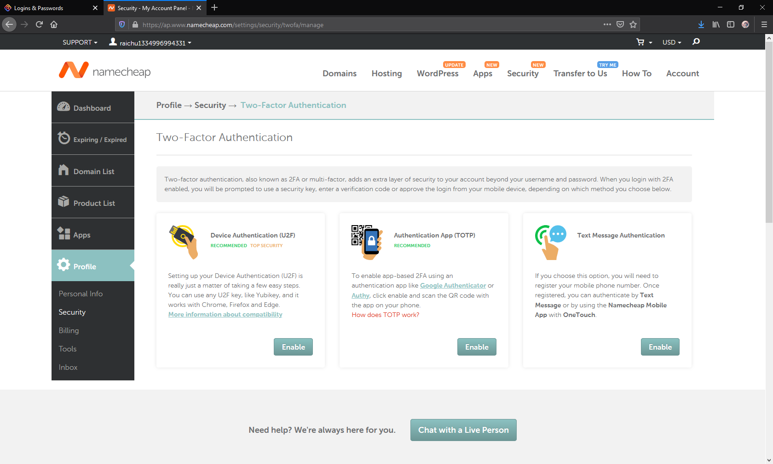Open the tracking protection shield icon
Image resolution: width=773 pixels, height=464 pixels.
coord(122,24)
